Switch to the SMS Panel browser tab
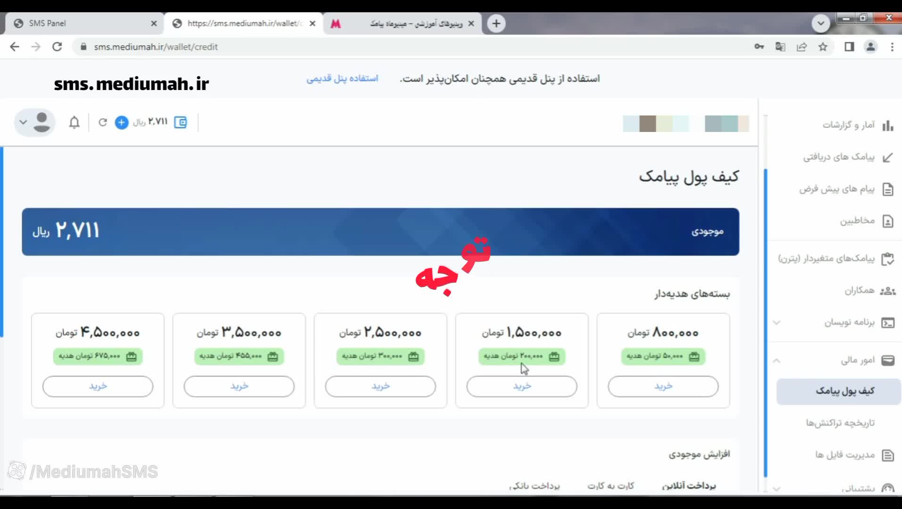Viewport: 902px width, 509px height. click(80, 24)
